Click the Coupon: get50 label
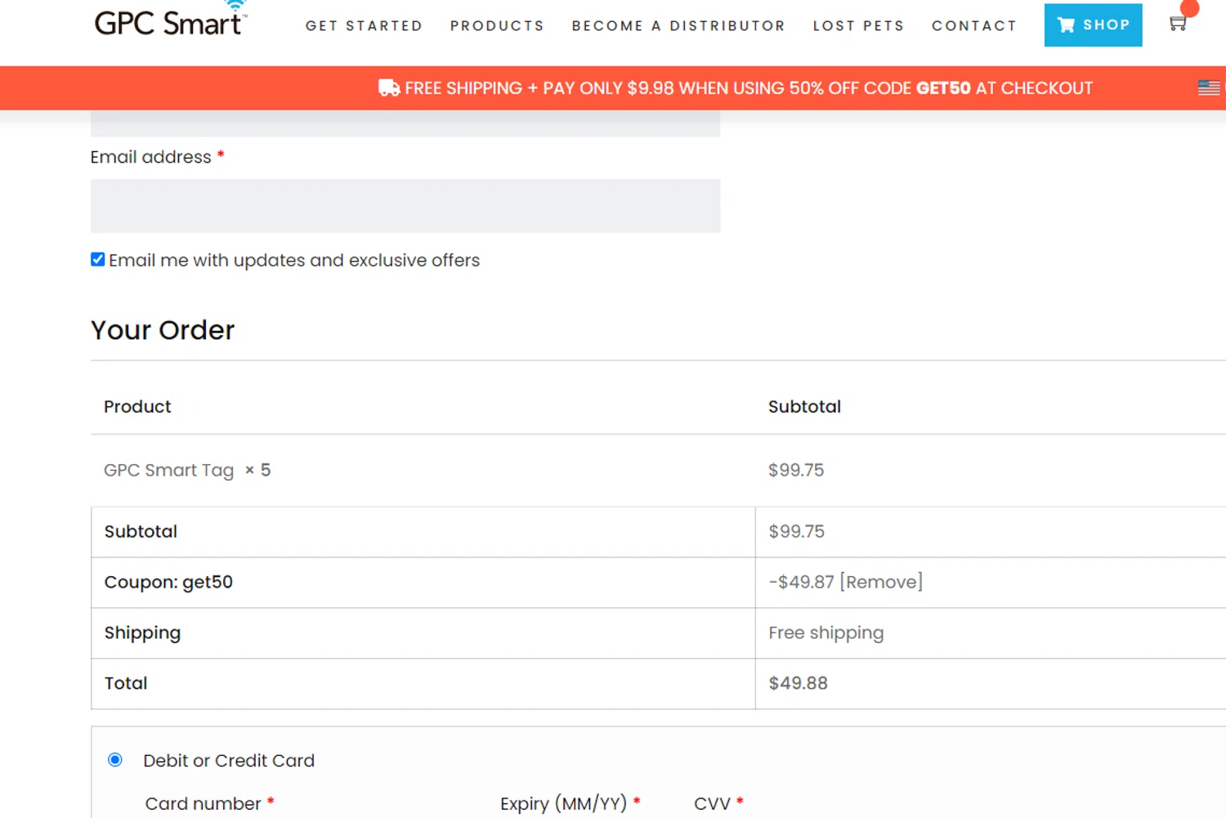1226x818 pixels. [x=168, y=582]
